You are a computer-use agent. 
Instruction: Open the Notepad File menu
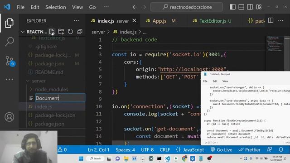(x=205, y=81)
